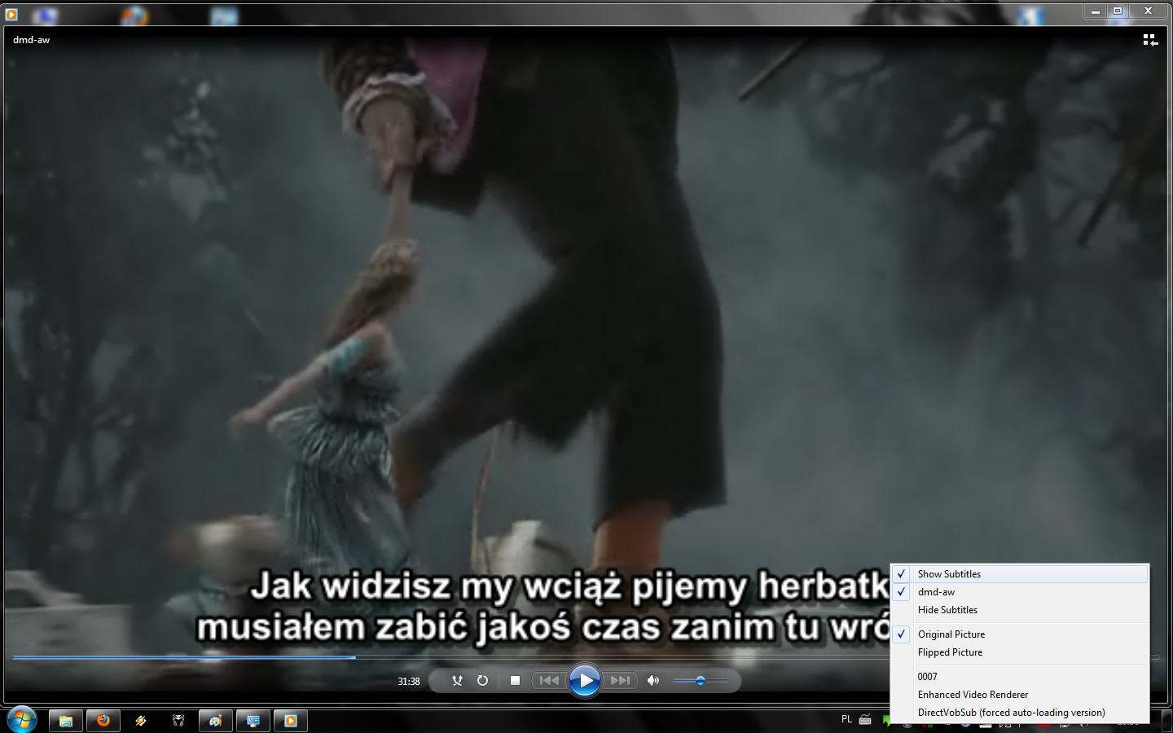This screenshot has width=1173, height=733.
Task: Open DirectVobSub forced auto-loading entry
Action: [x=1020, y=713]
